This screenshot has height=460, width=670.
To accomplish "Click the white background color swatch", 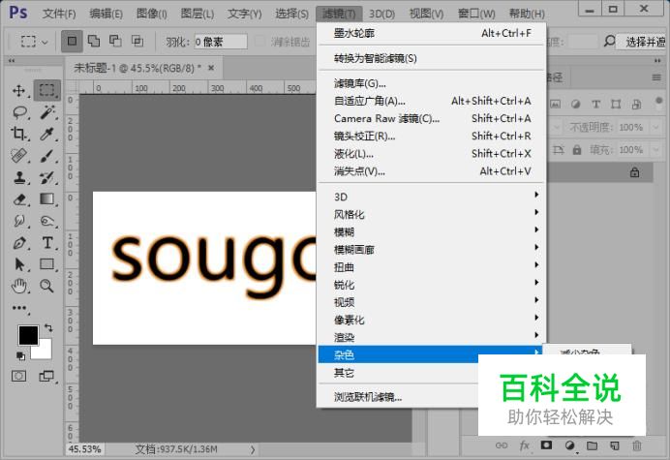I will (x=46, y=352).
